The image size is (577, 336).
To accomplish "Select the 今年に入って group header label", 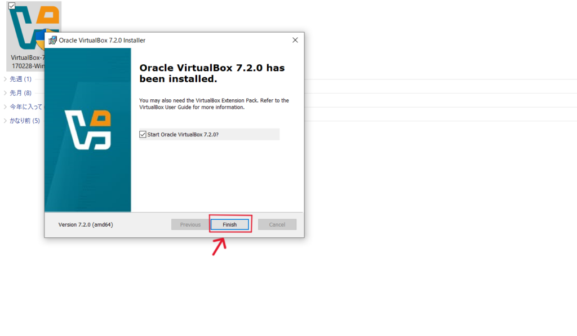I will tap(26, 107).
